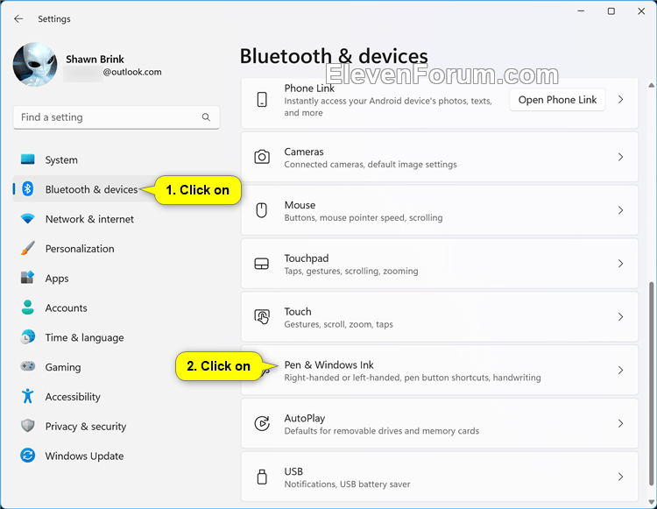657x509 pixels.
Task: Open the Touch row chevron
Action: (620, 317)
